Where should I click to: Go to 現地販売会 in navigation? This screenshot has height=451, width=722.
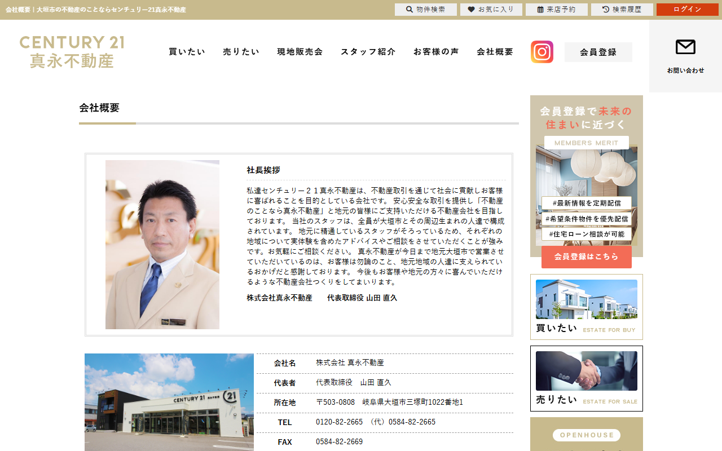point(300,52)
